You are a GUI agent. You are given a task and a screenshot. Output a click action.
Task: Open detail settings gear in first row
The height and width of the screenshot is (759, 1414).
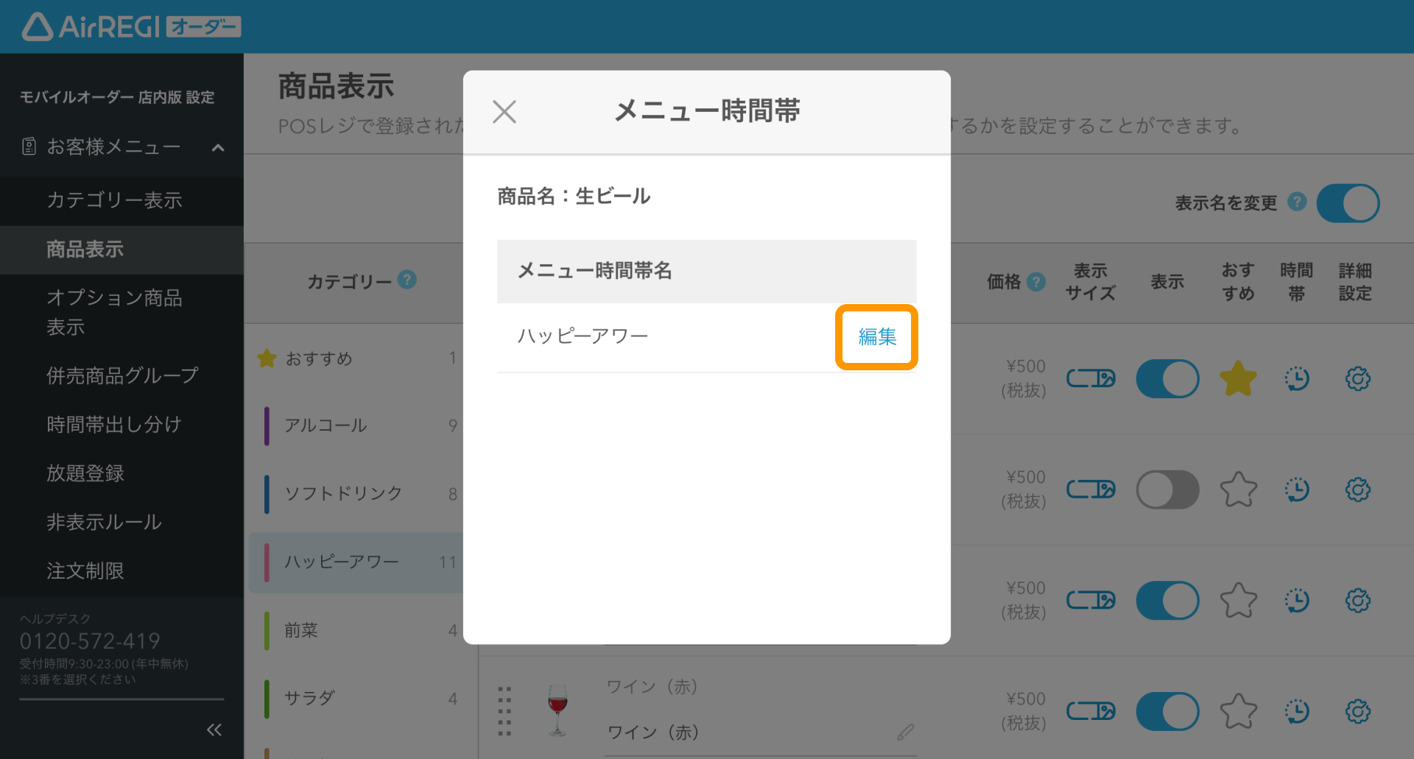click(x=1357, y=379)
